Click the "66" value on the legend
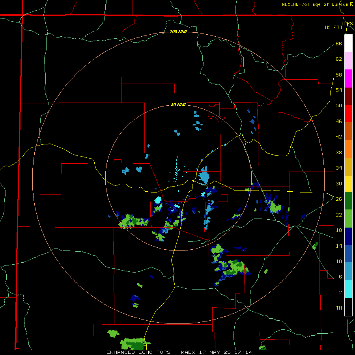 click(x=339, y=44)
